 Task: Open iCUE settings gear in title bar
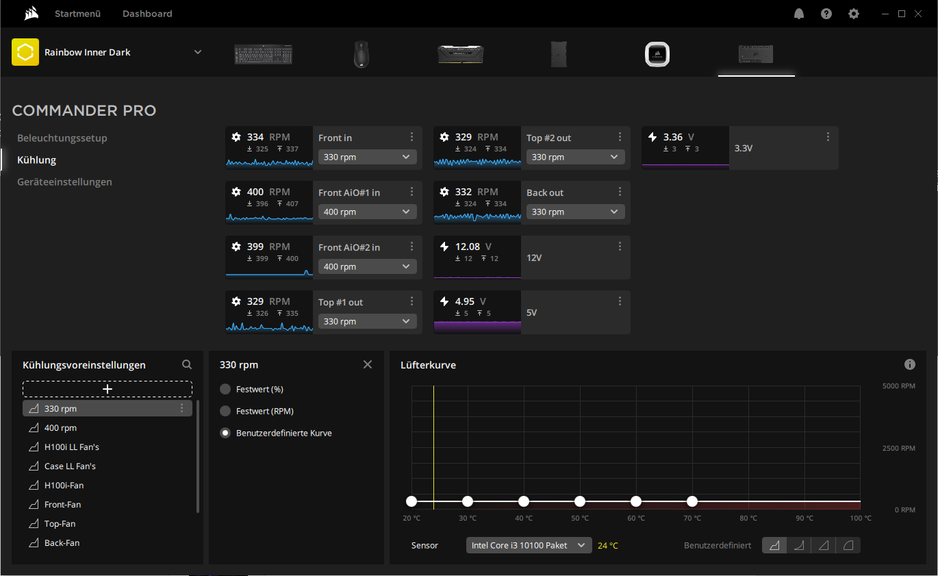click(x=854, y=14)
